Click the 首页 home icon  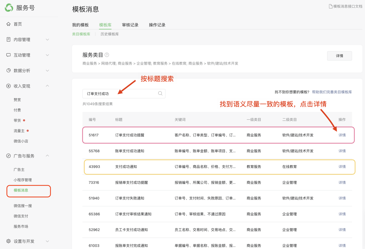(9, 24)
